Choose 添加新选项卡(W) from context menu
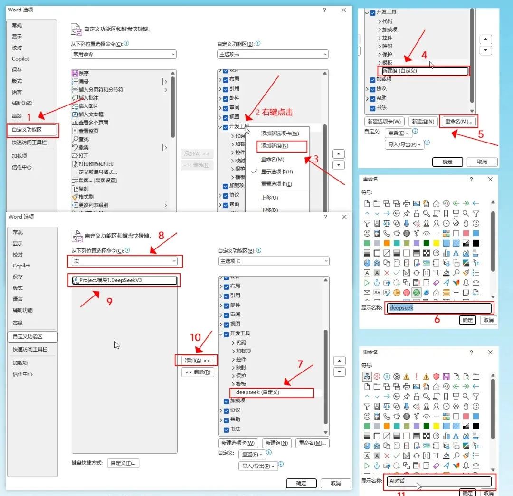This screenshot has height=496, width=513. pos(280,133)
